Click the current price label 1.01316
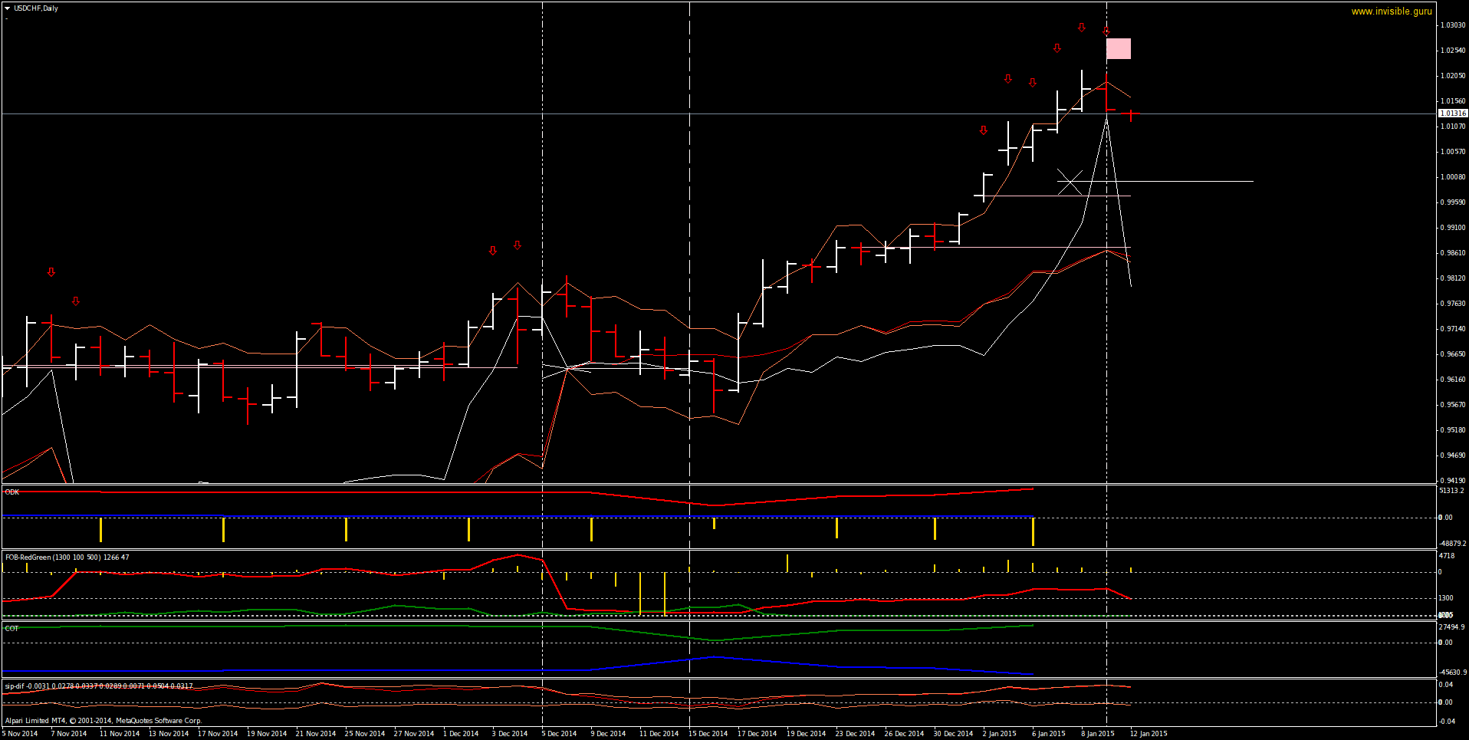The width and height of the screenshot is (1469, 740). tap(1453, 113)
